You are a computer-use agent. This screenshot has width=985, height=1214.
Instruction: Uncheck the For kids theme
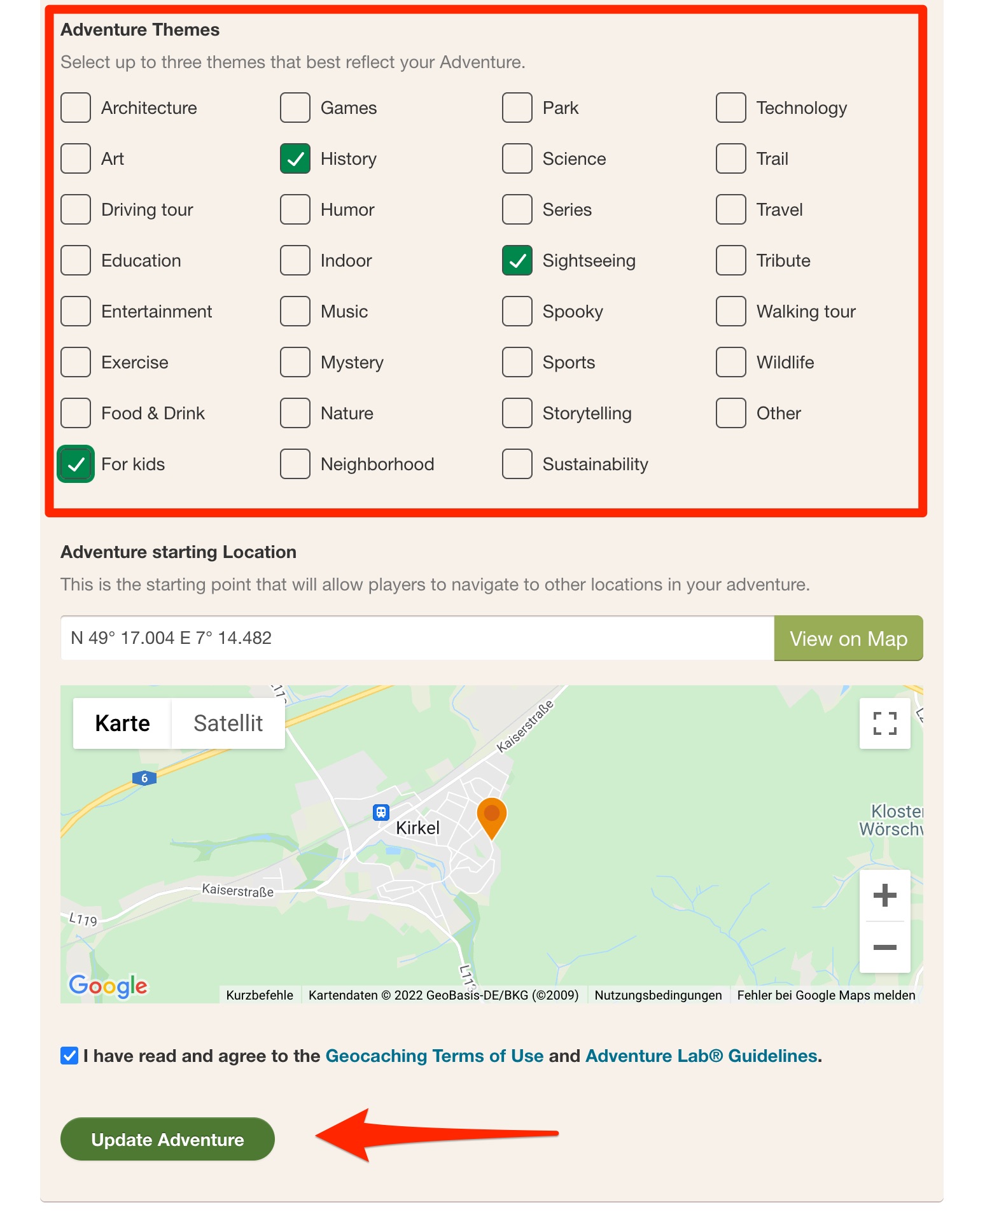point(76,464)
